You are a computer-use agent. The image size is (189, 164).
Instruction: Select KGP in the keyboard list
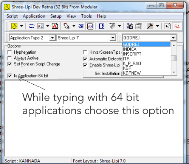146,68
